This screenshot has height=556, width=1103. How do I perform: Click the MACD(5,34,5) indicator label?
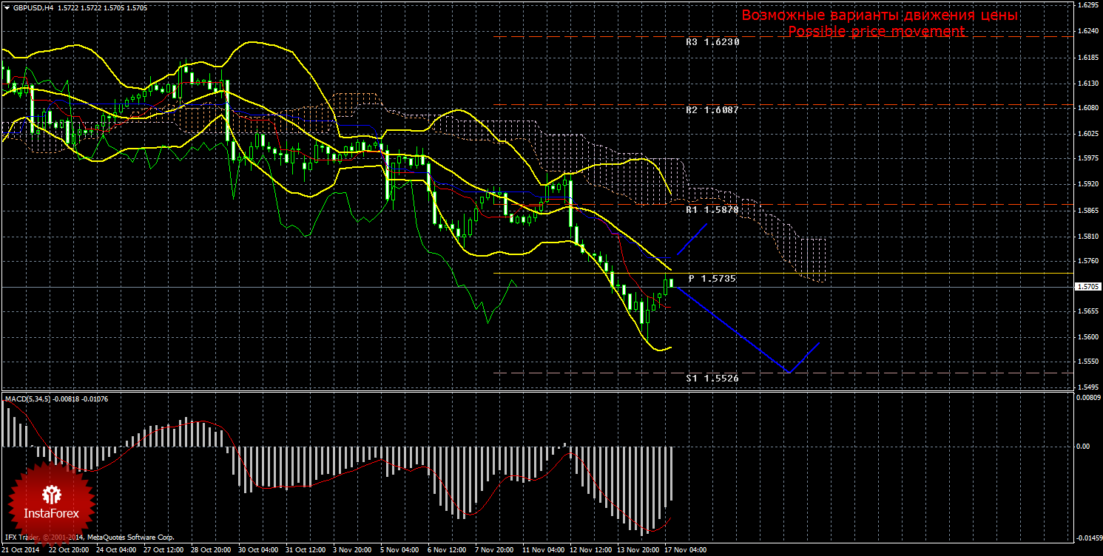point(28,399)
